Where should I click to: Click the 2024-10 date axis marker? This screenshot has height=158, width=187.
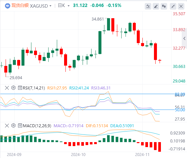(x=78, y=155)
